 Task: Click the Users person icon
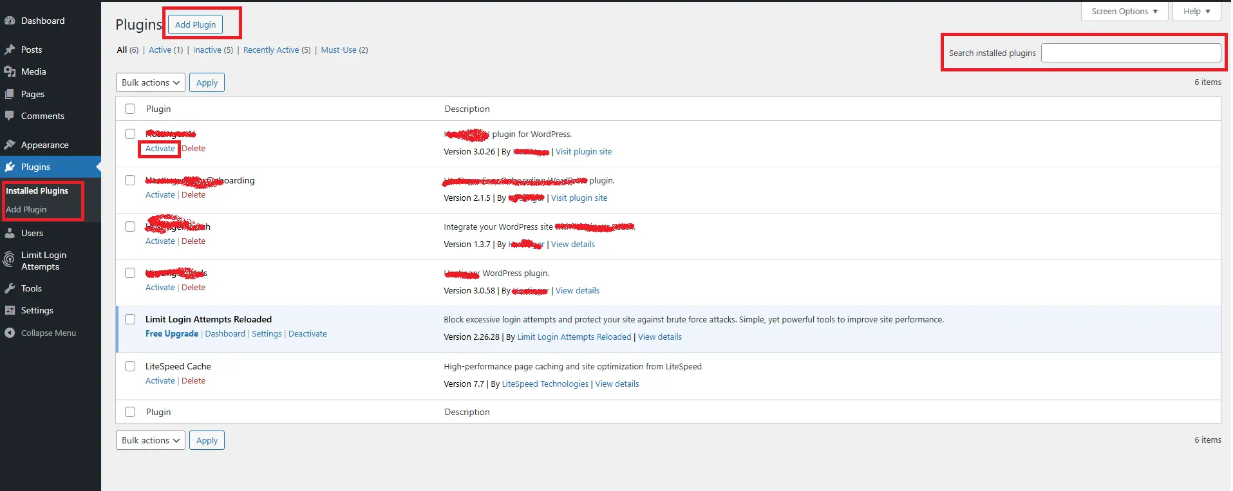point(10,233)
